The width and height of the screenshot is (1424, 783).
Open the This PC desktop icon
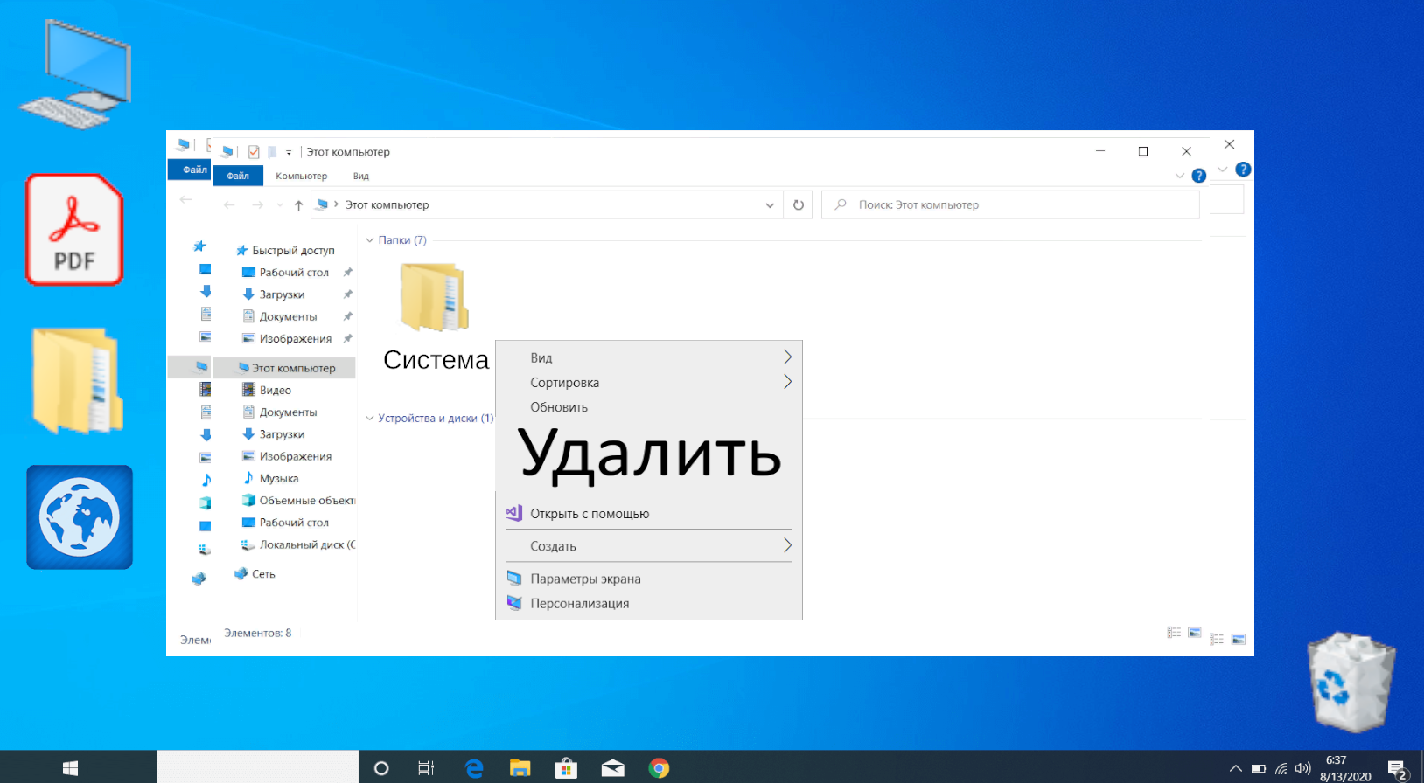[x=75, y=73]
